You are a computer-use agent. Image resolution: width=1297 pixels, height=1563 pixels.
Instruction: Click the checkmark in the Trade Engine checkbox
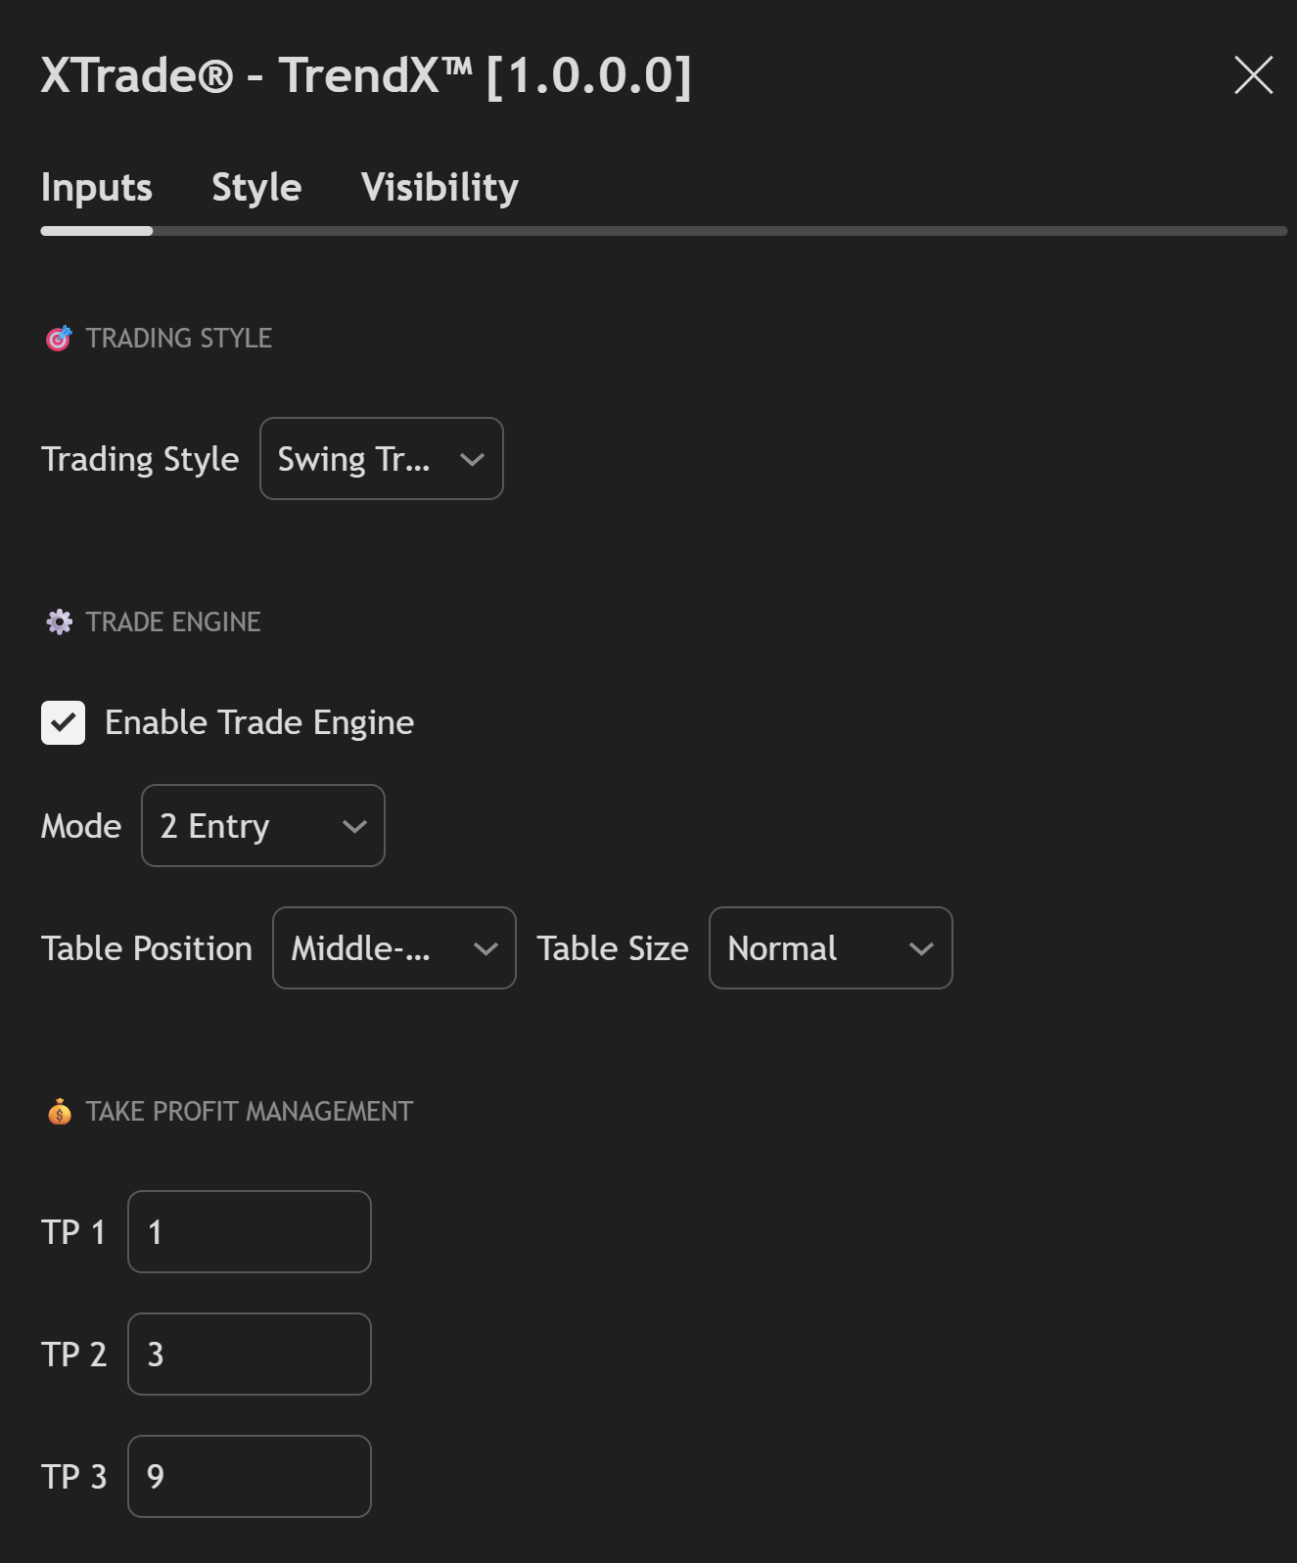click(x=63, y=722)
